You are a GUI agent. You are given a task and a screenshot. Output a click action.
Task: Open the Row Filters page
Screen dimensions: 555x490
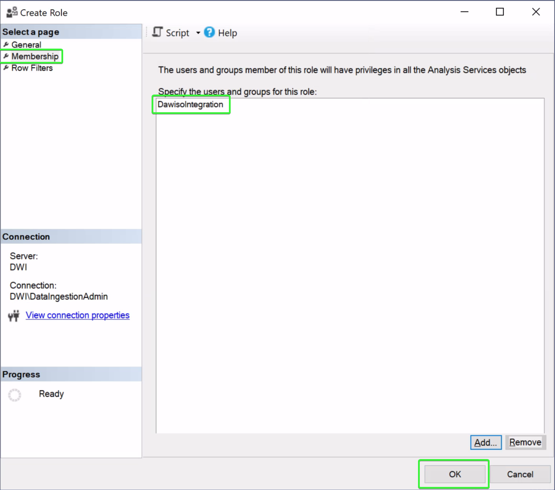[32, 68]
